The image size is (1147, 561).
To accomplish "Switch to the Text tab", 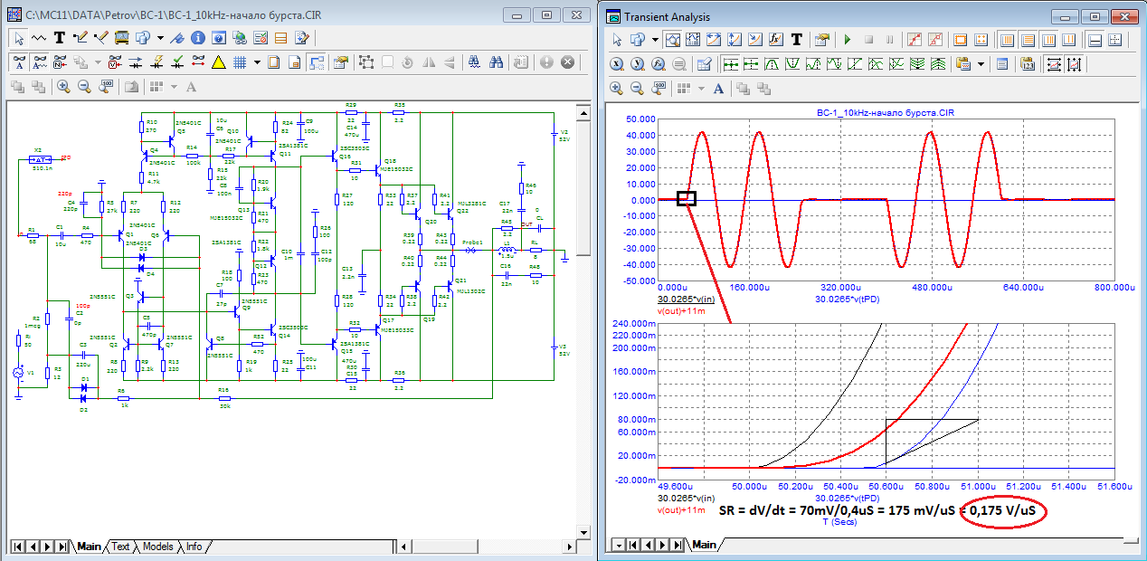I will coord(120,547).
